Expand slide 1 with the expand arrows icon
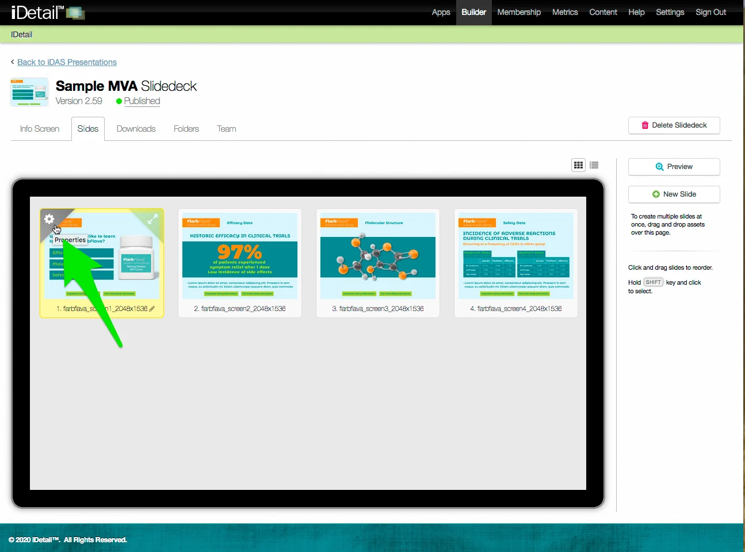745x552 pixels. click(x=152, y=219)
